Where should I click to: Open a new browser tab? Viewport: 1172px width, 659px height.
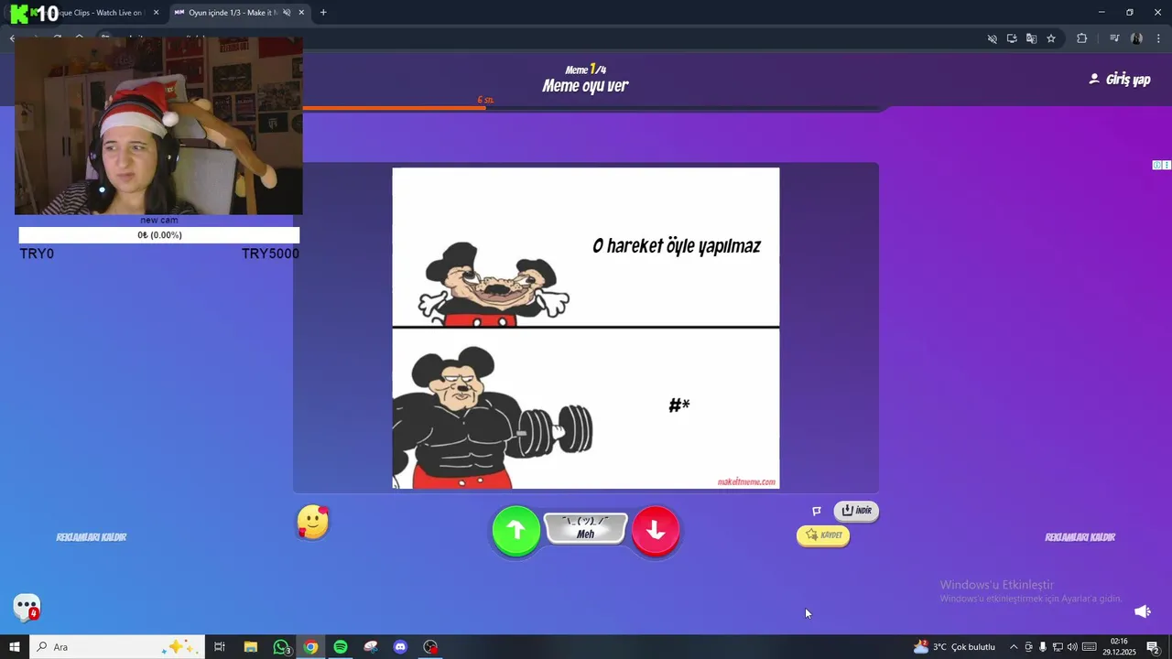click(323, 13)
